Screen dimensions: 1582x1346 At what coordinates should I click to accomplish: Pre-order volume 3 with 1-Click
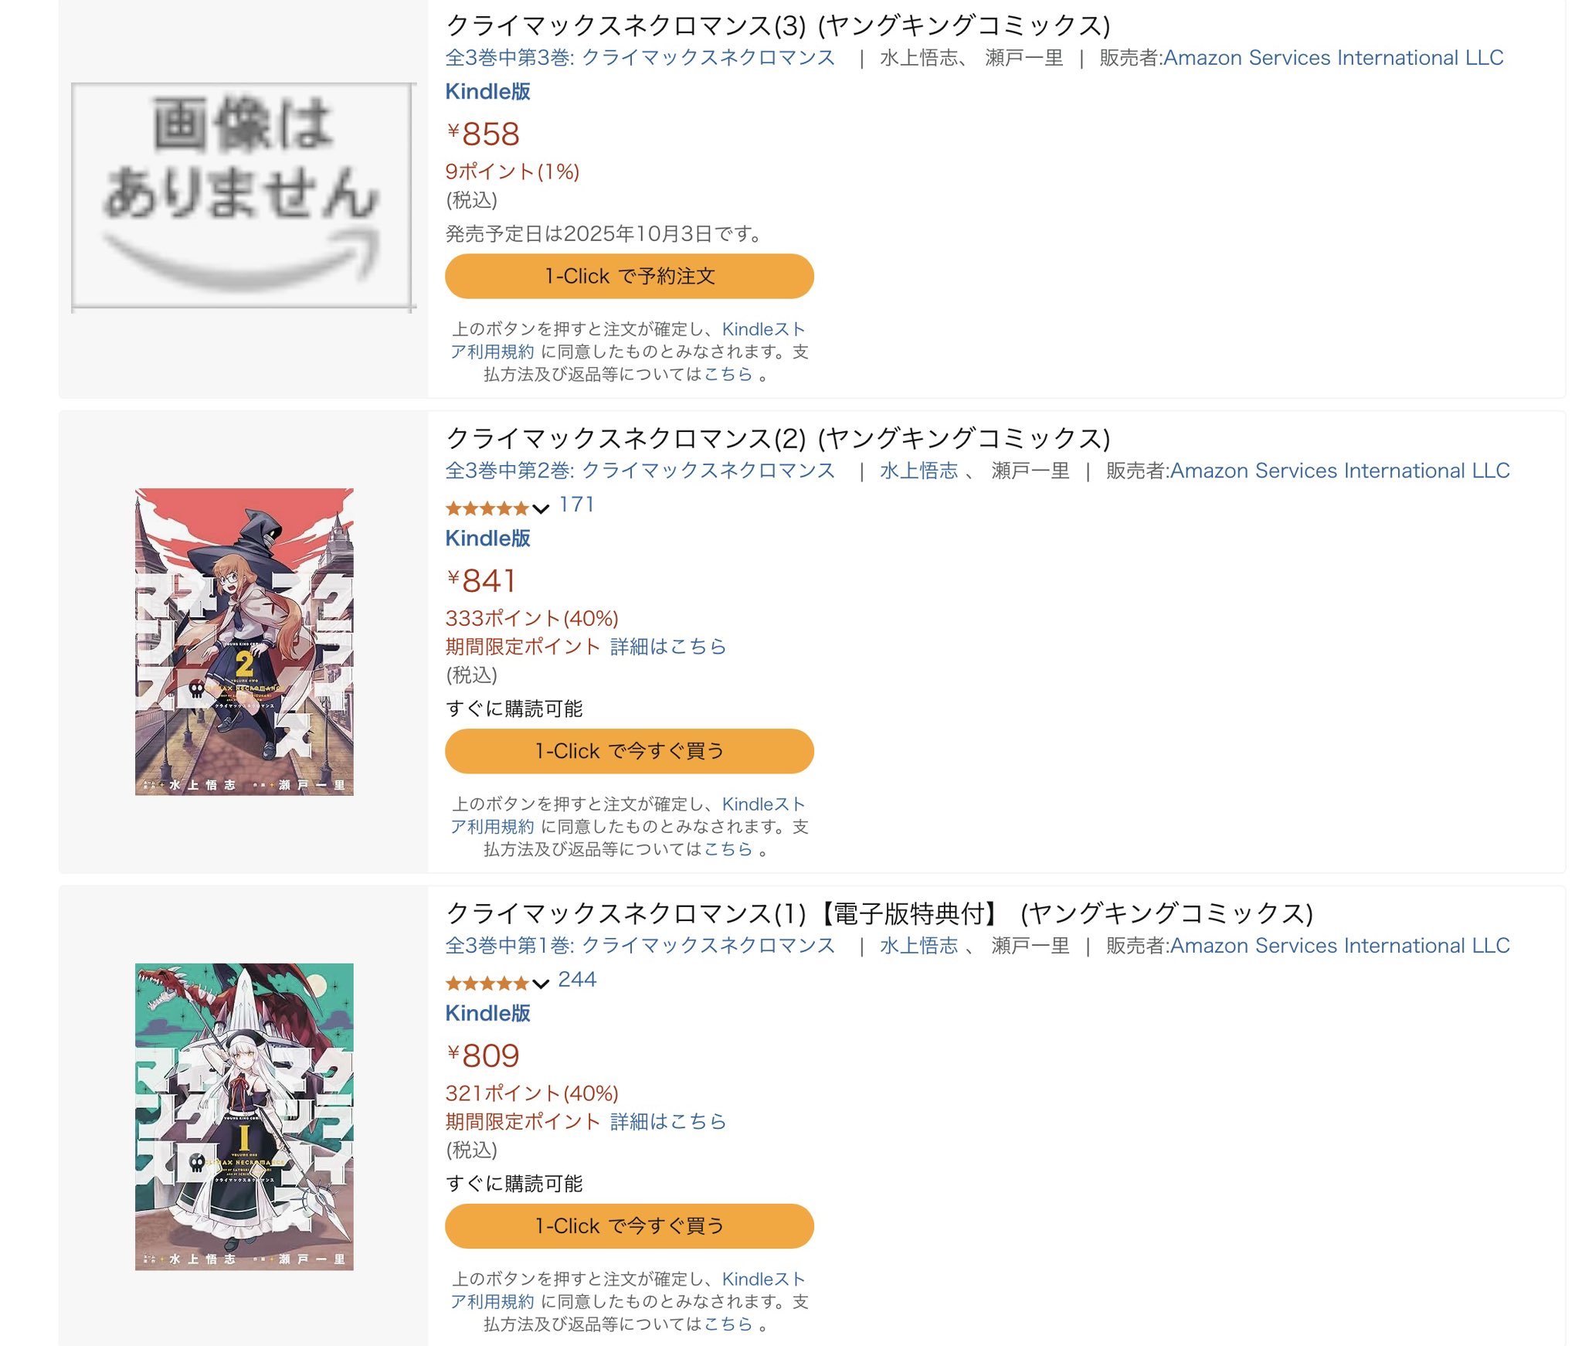coord(630,276)
